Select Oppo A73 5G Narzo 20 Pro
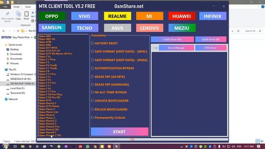 tap(55, 53)
